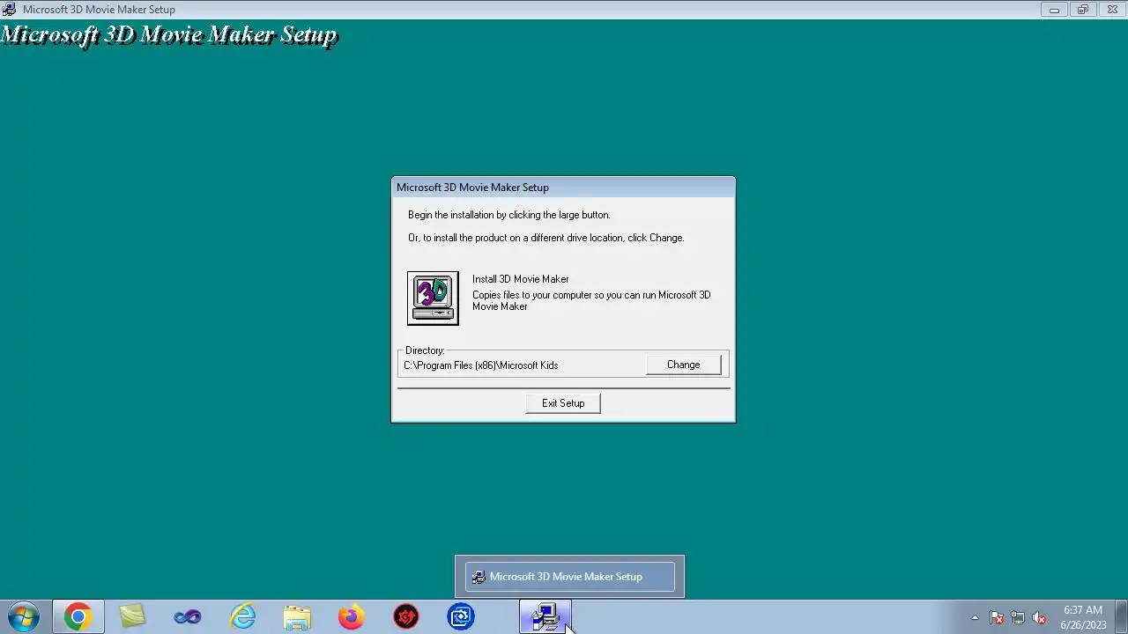The image size is (1128, 634).
Task: Close the Microsoft 3D Movie Maker Setup window
Action: pyautogui.click(x=1112, y=10)
